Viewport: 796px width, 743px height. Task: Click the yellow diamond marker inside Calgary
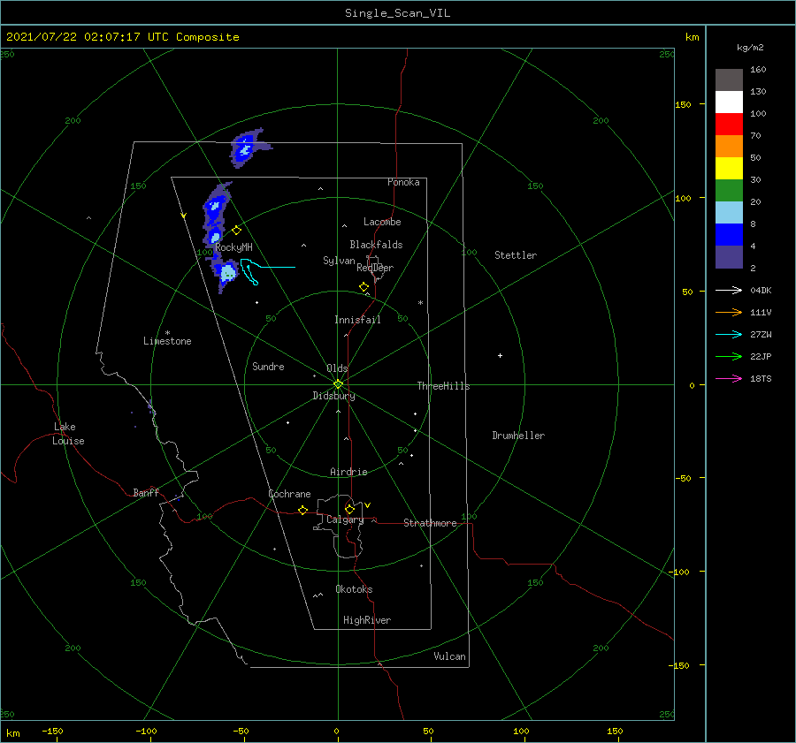tap(349, 509)
